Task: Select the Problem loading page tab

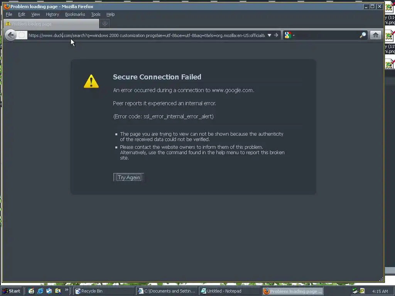Action: [51, 24]
